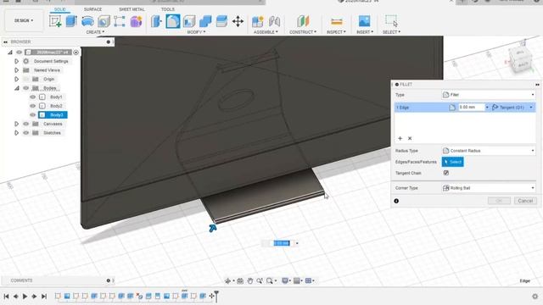Add a new fillet selection set with plus
543x305 pixels.
(400, 138)
